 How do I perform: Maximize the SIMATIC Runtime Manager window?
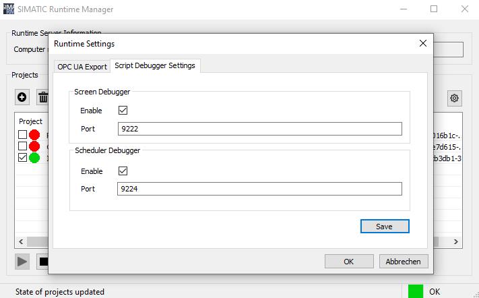pyautogui.click(x=434, y=9)
